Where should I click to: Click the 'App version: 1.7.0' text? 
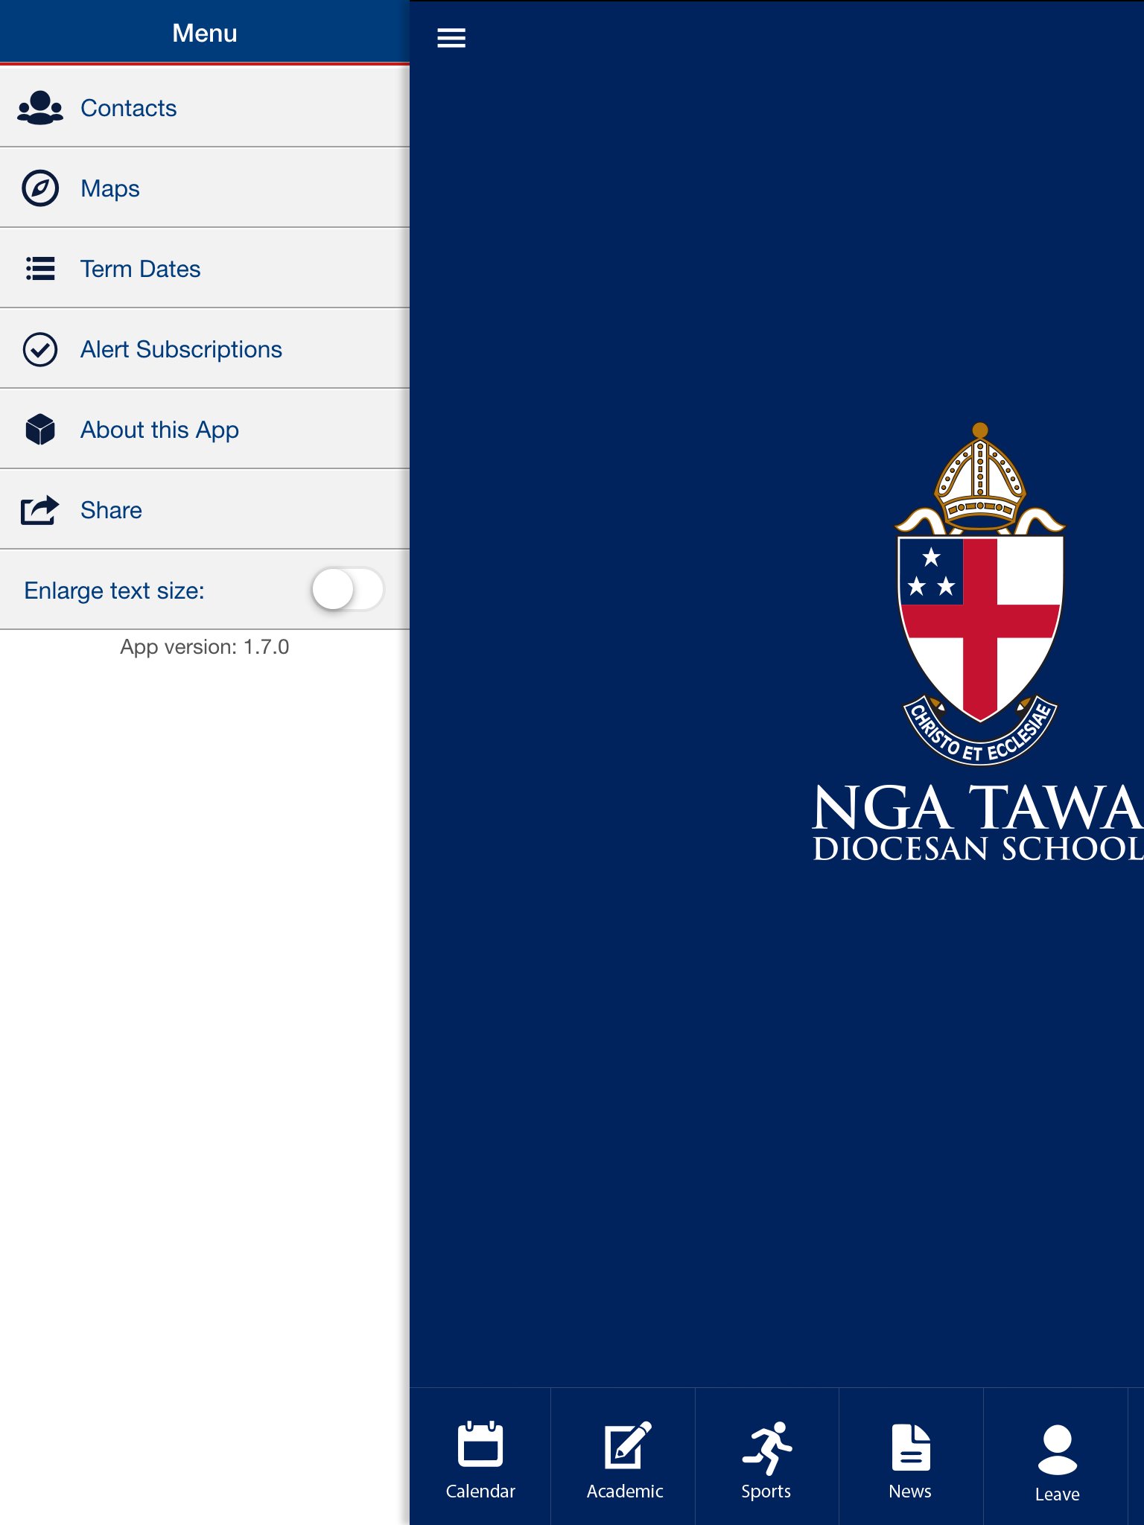(x=205, y=647)
